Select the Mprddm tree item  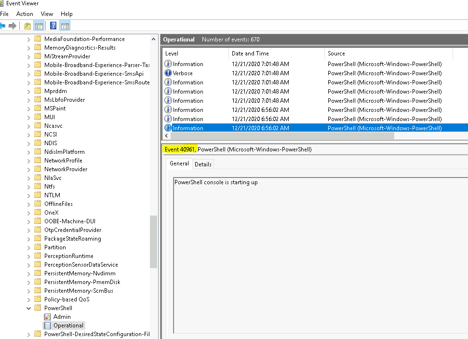click(x=55, y=91)
